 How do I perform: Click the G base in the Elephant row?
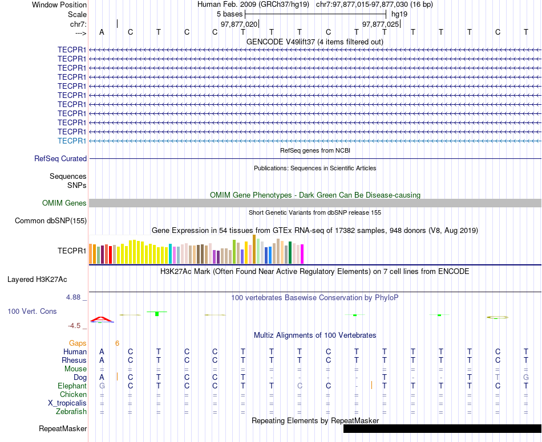pyautogui.click(x=102, y=386)
